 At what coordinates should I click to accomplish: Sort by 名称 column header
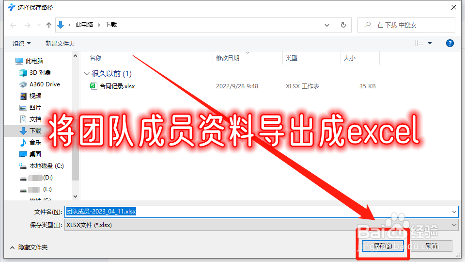pos(95,58)
